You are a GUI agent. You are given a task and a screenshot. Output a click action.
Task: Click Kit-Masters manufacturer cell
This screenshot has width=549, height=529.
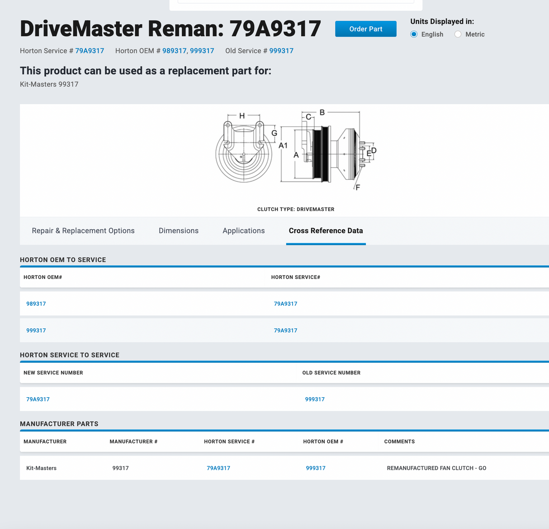(42, 468)
